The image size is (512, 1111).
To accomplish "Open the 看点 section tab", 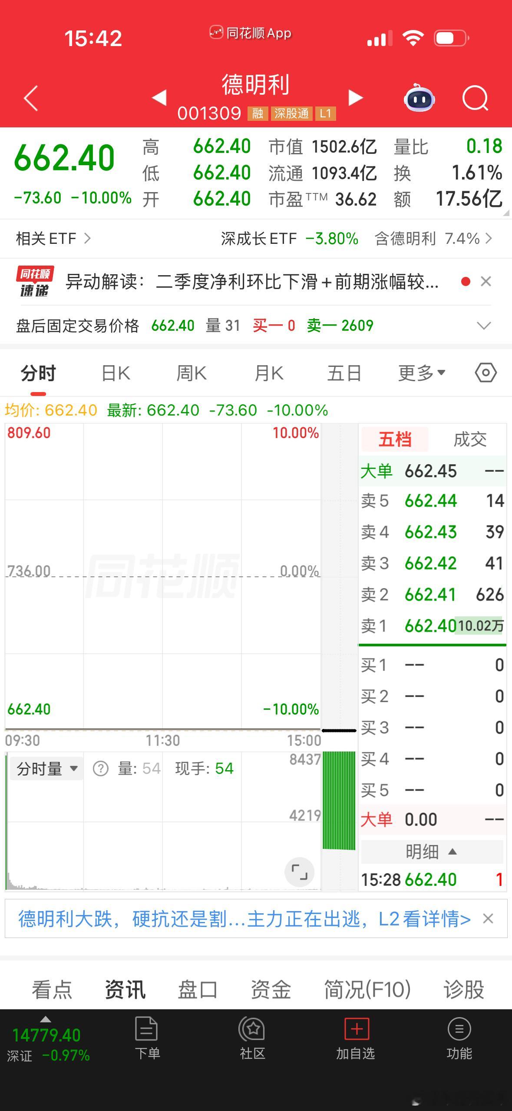I will tap(52, 990).
